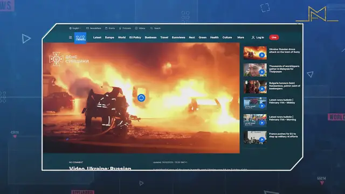Click the euronews logo

point(80,38)
